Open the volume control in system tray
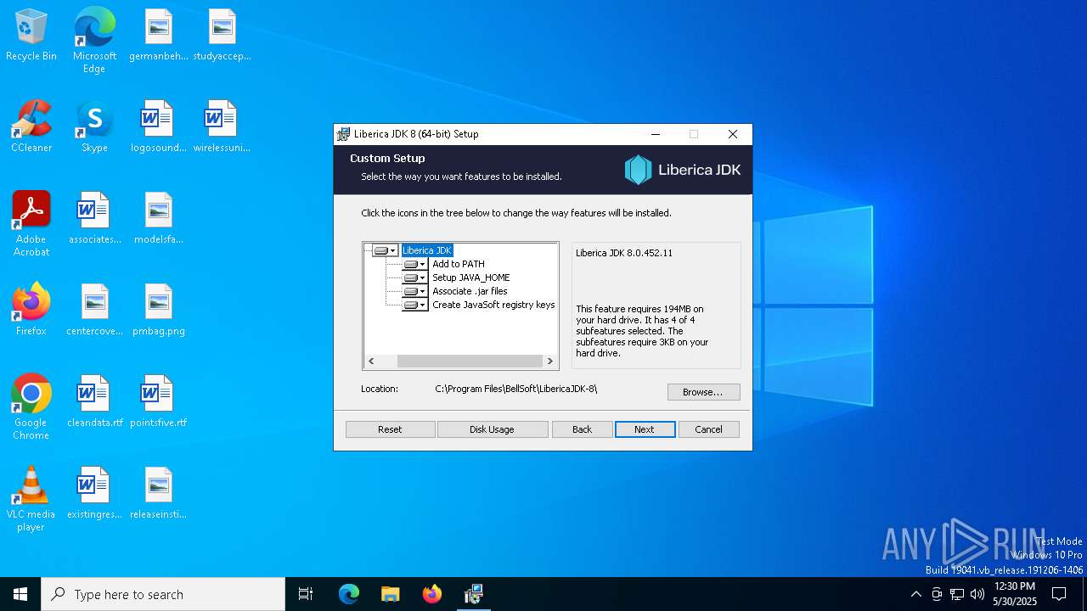This screenshot has height=611, width=1087. 977,594
